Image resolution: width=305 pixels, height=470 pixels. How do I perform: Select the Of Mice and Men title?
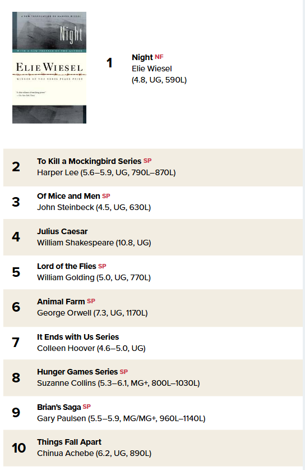click(x=68, y=196)
